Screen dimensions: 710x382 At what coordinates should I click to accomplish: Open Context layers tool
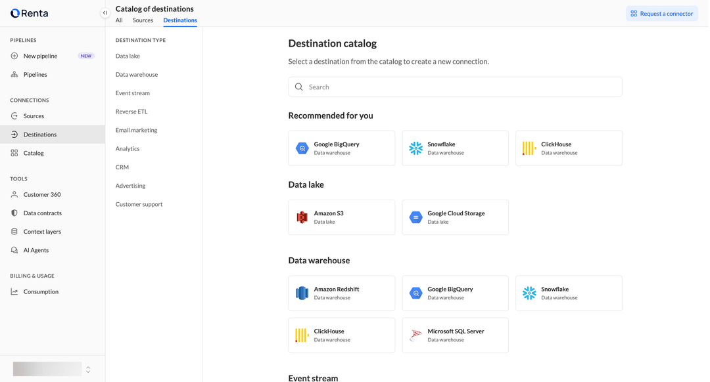(53, 232)
